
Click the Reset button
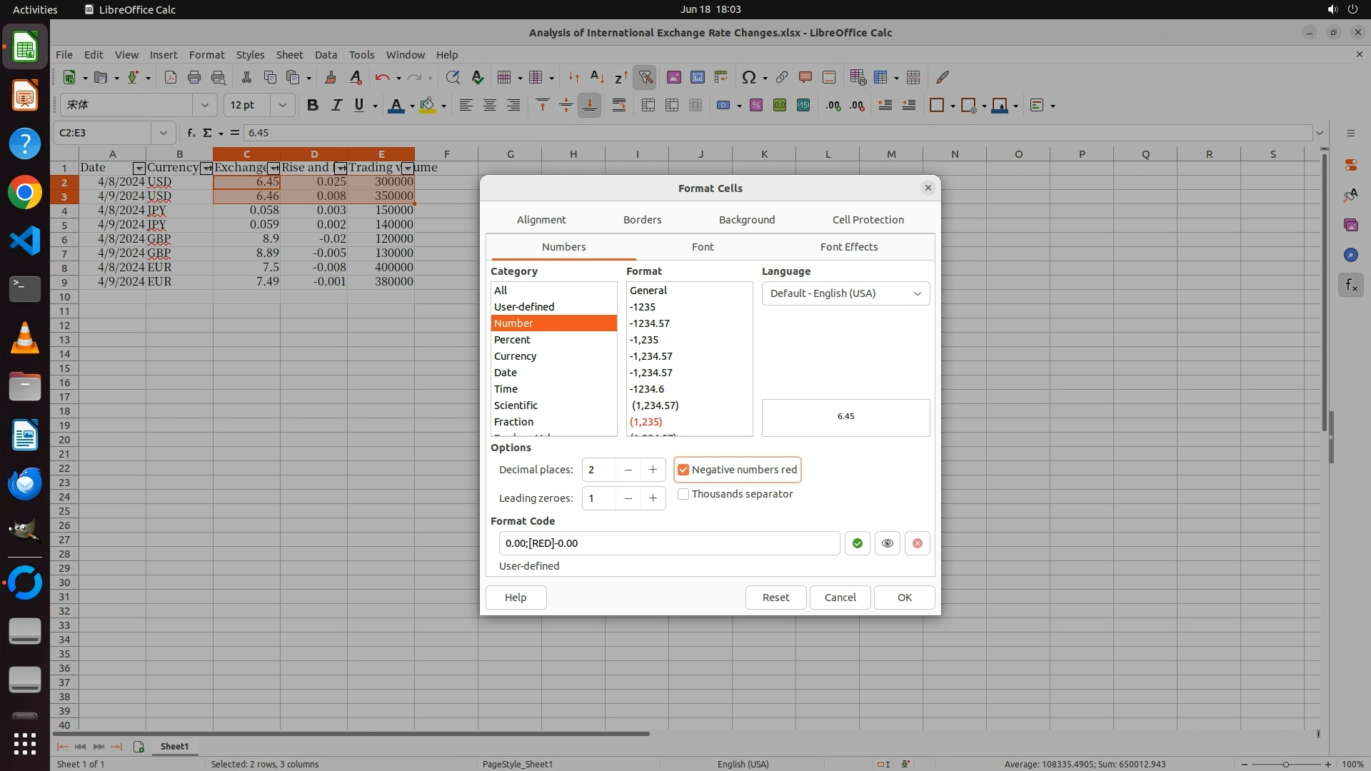[x=775, y=598]
